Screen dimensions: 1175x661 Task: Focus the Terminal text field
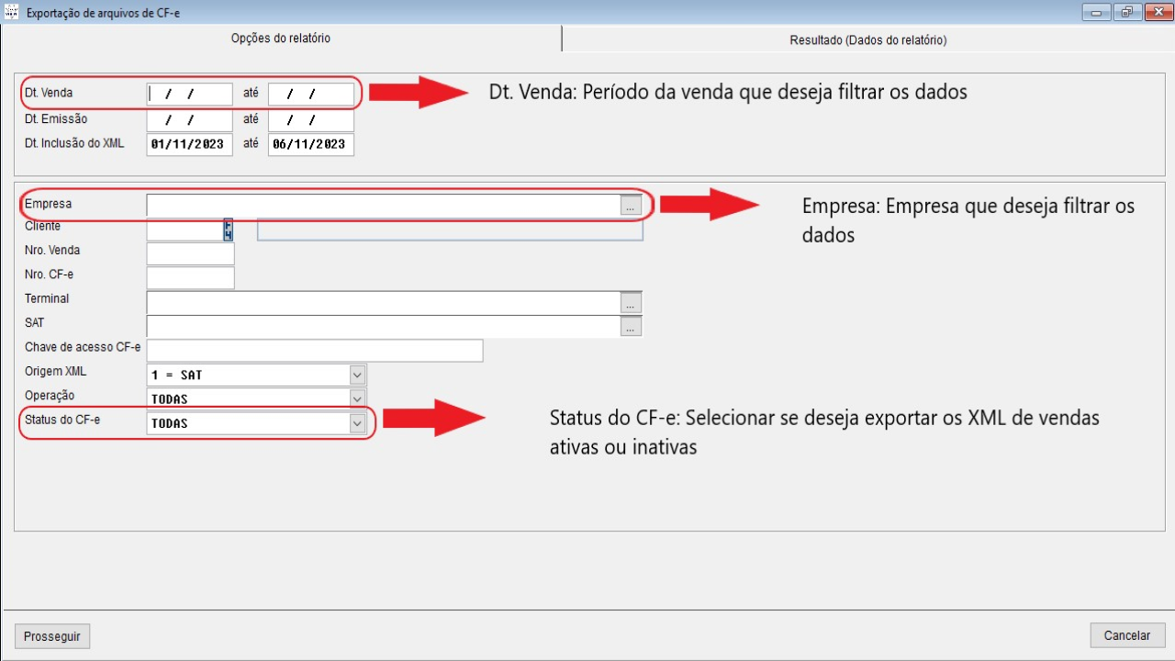tap(384, 302)
